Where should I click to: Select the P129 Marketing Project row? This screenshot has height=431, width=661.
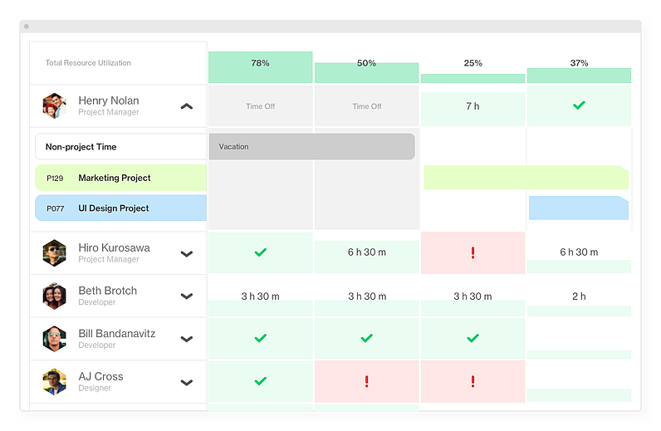coord(121,178)
